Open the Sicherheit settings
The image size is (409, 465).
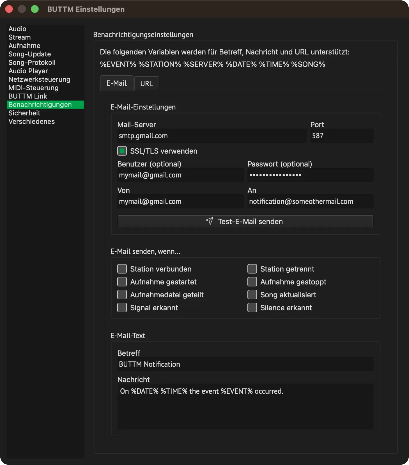[x=45, y=113]
